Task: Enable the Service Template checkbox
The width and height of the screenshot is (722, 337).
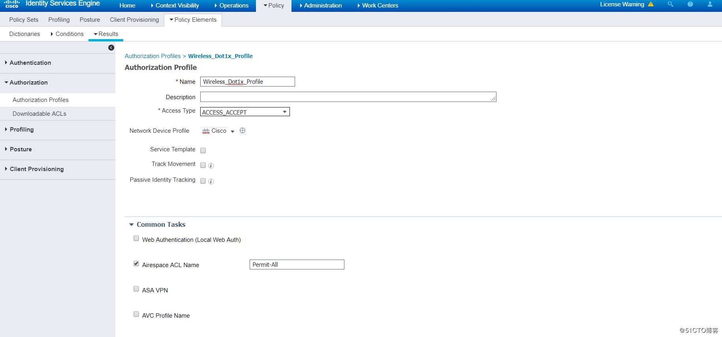Action: click(203, 151)
